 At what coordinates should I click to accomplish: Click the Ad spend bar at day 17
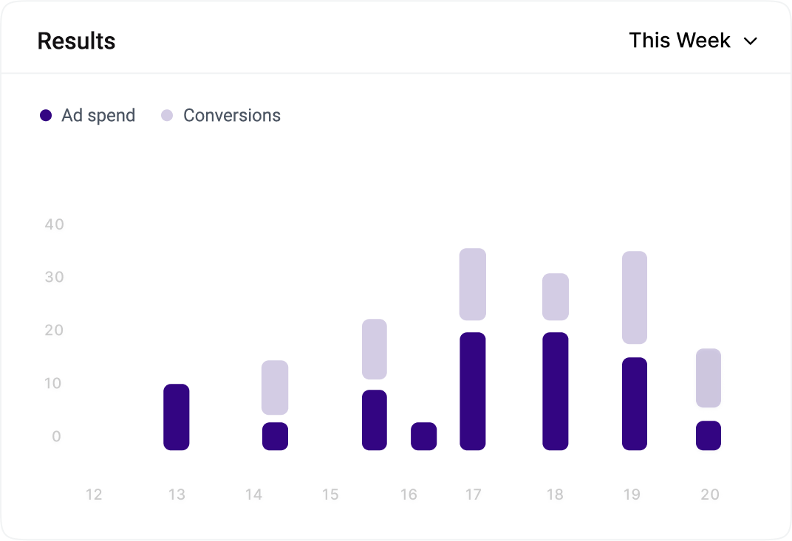[x=473, y=391]
